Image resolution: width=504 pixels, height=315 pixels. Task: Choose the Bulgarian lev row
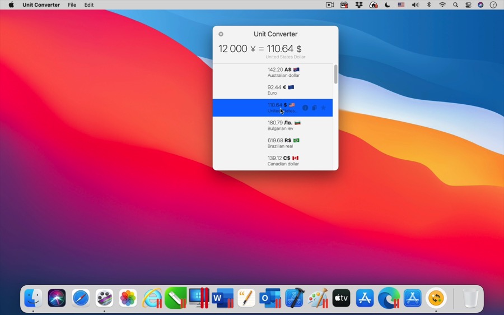[x=273, y=125]
